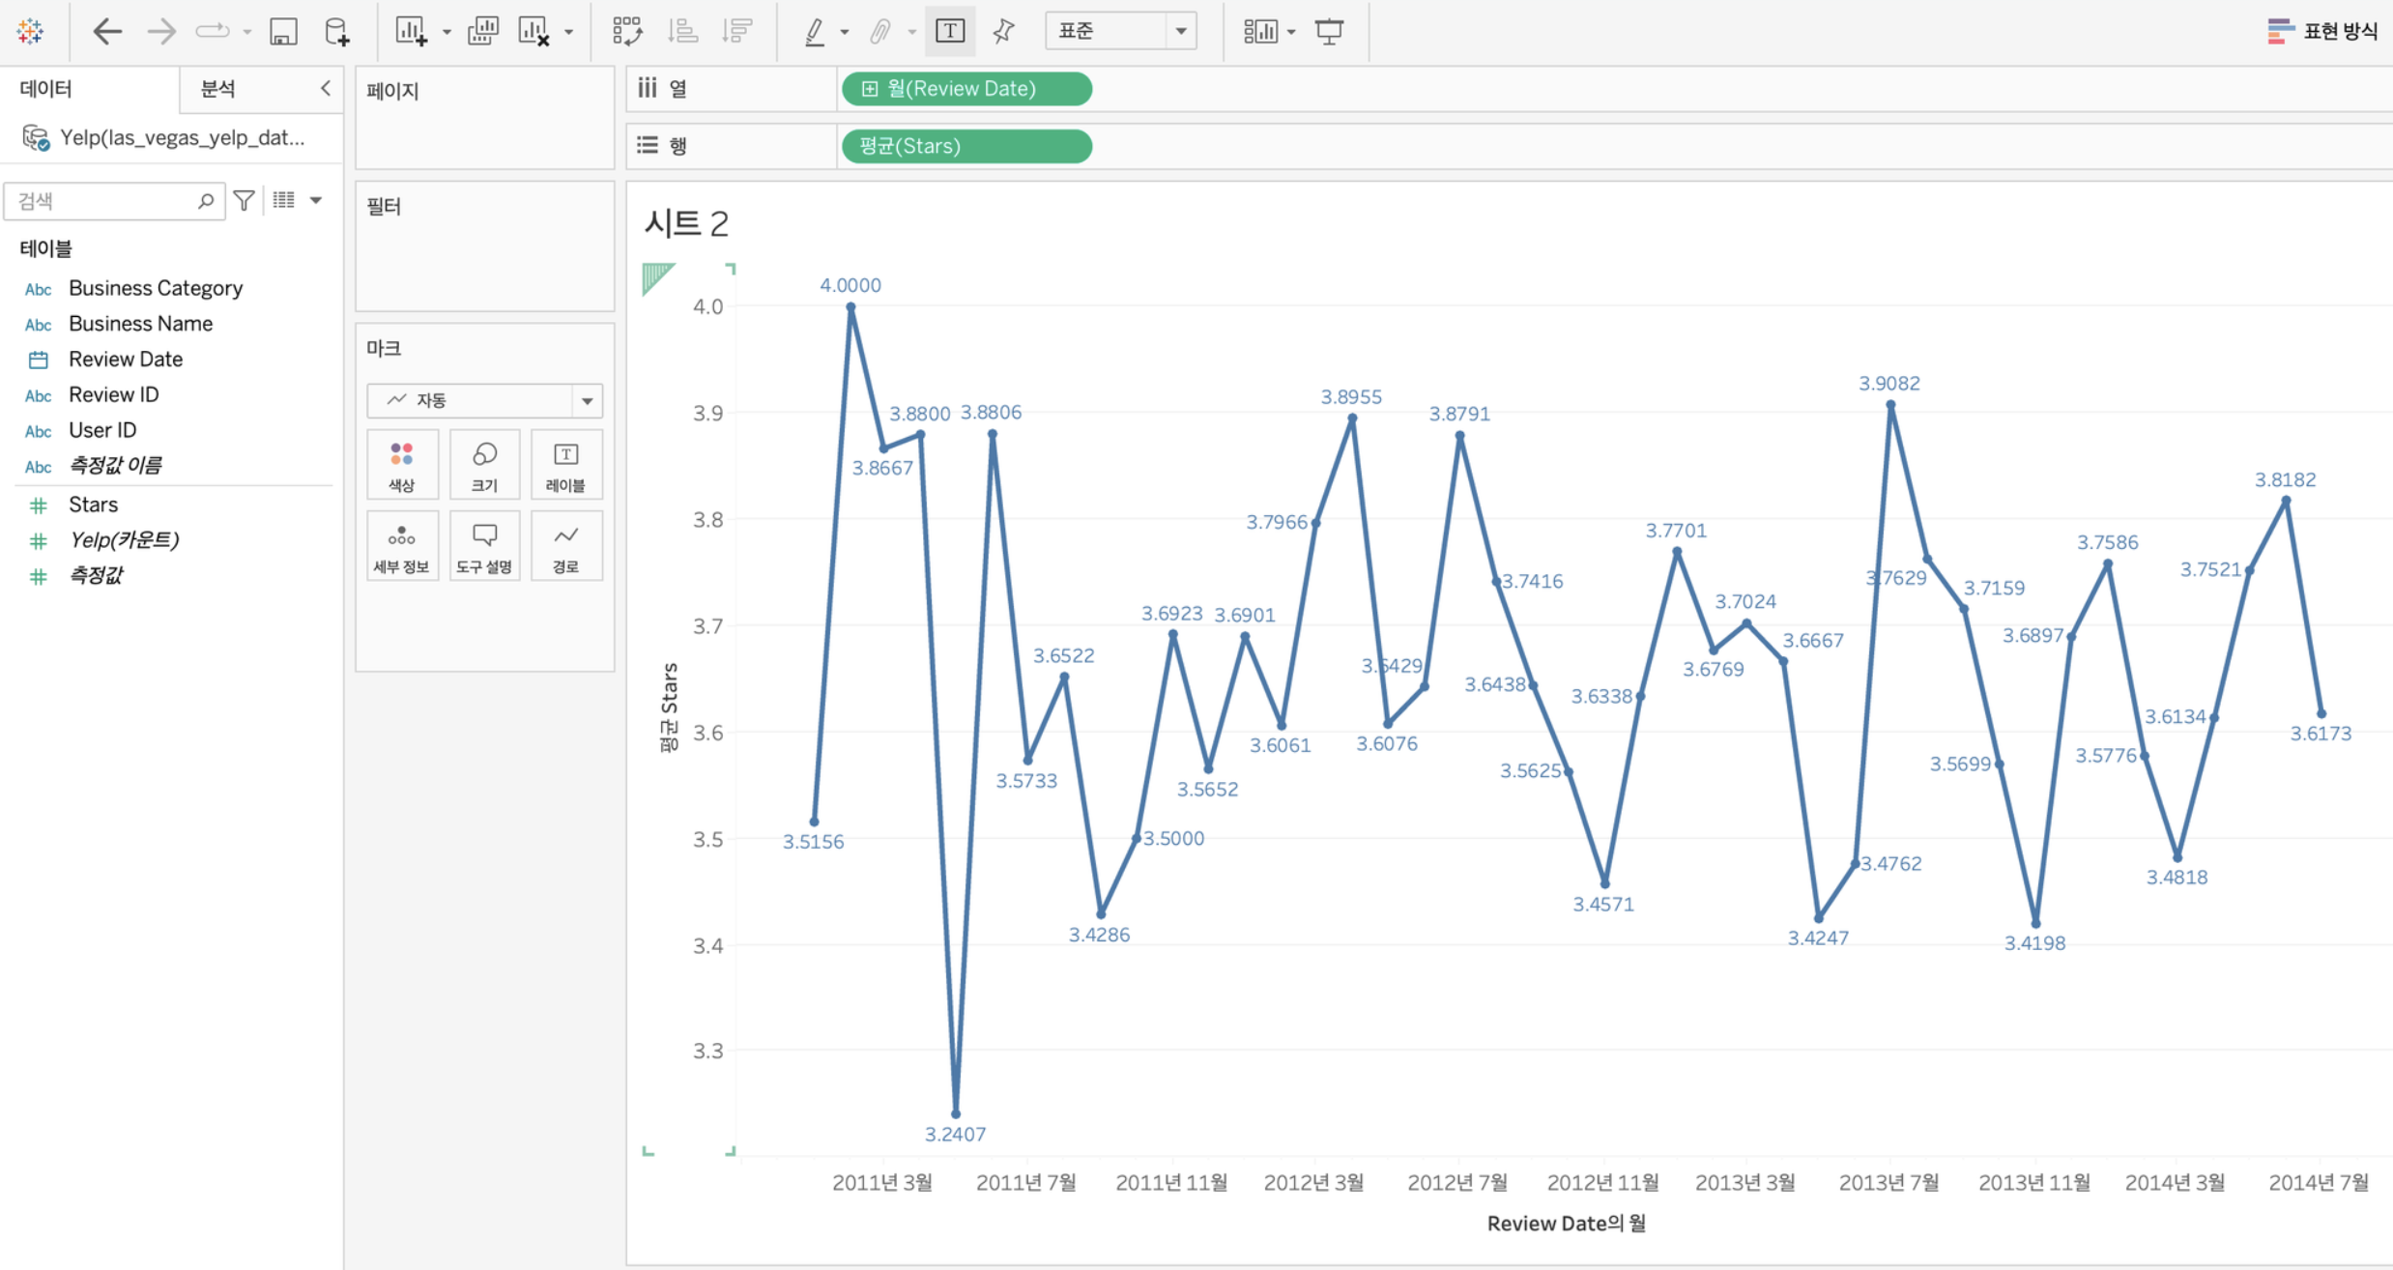
Task: Expand the 월(Review Date) pill plus sign
Action: (x=870, y=89)
